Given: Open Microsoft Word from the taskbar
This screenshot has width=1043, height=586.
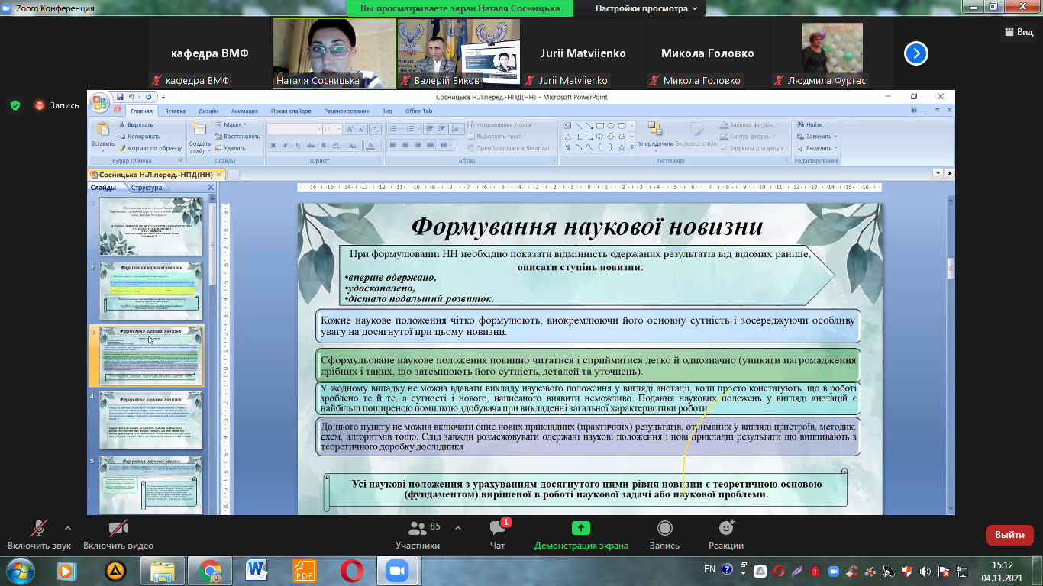Looking at the screenshot, I should pos(257,570).
